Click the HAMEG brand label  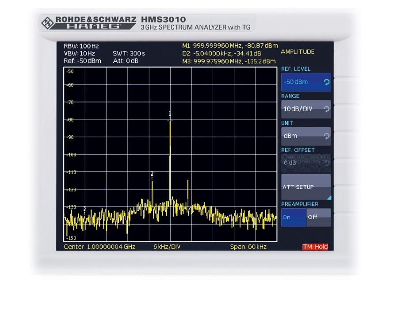93,27
